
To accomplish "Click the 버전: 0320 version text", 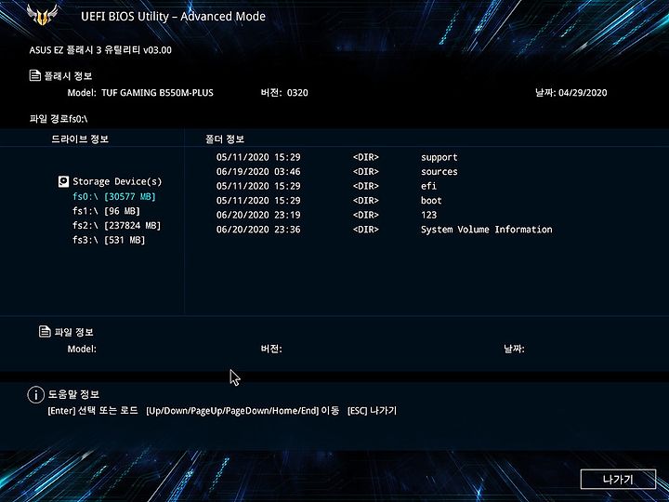I will point(284,93).
